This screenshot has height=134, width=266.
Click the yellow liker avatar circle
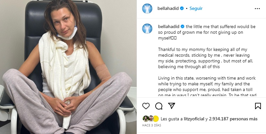click(156, 119)
